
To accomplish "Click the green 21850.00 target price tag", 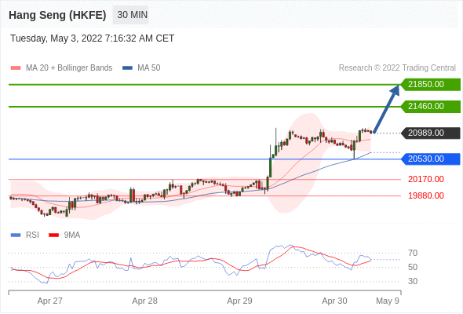I will coord(431,85).
